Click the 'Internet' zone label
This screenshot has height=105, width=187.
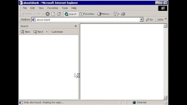tap(142, 102)
